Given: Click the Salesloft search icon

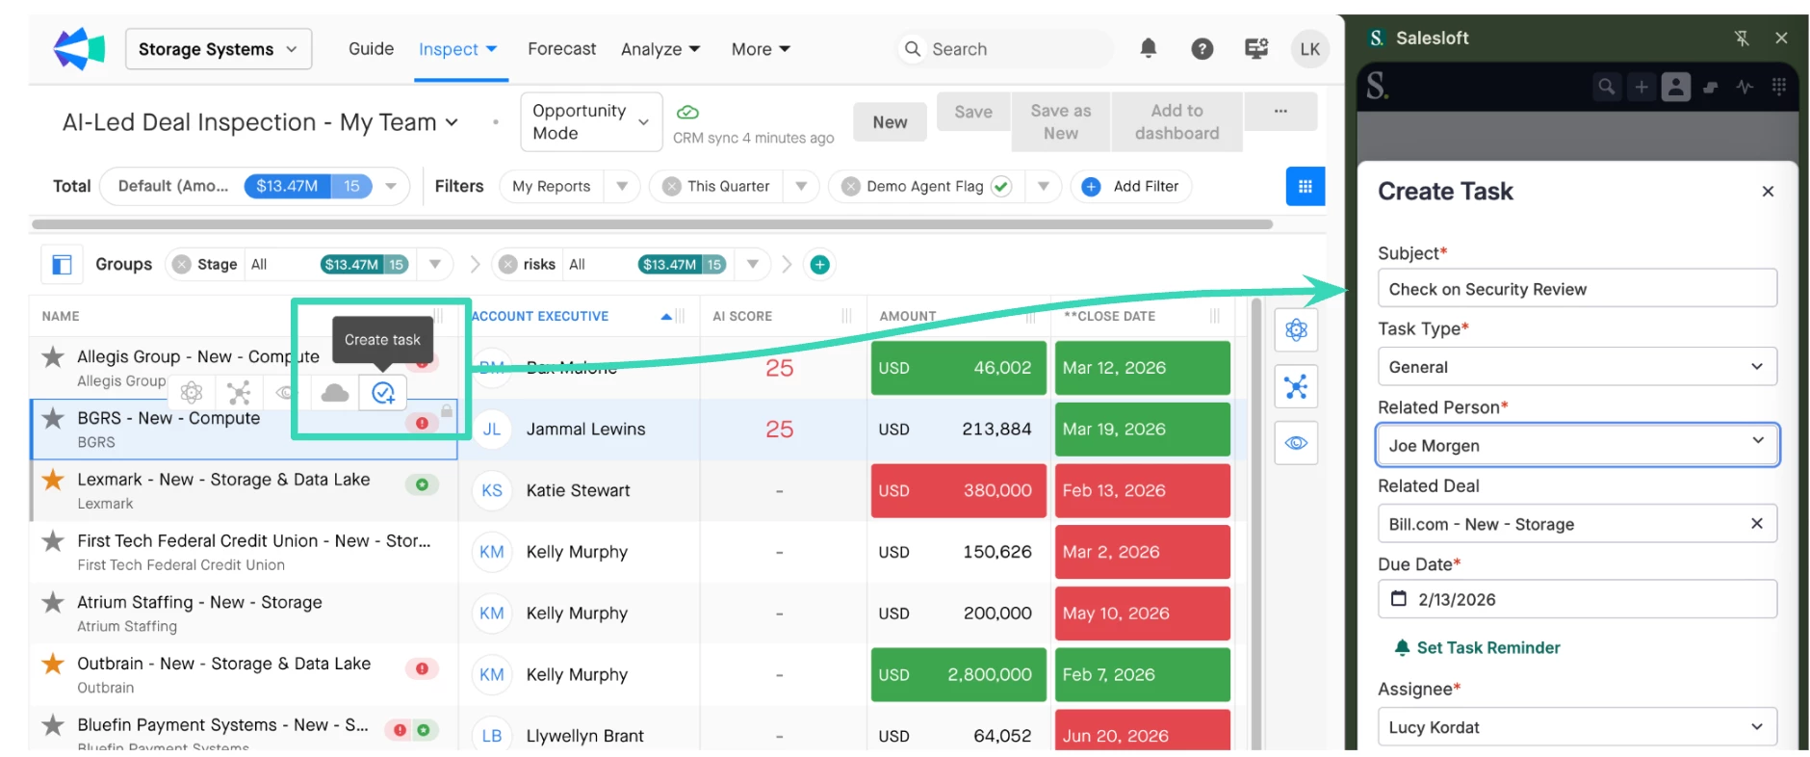Looking at the screenshot, I should (1606, 87).
